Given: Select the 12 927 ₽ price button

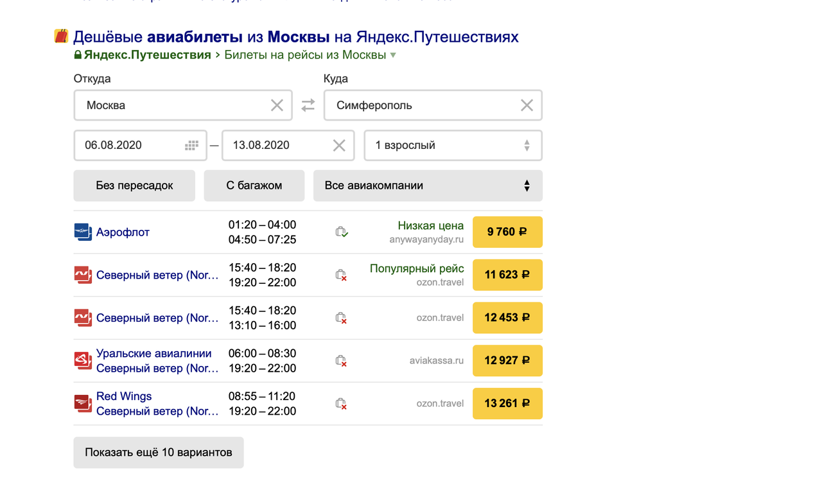Looking at the screenshot, I should [507, 361].
